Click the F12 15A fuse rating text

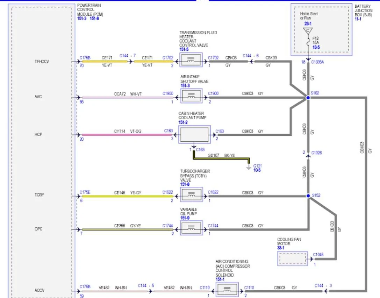pyautogui.click(x=316, y=41)
